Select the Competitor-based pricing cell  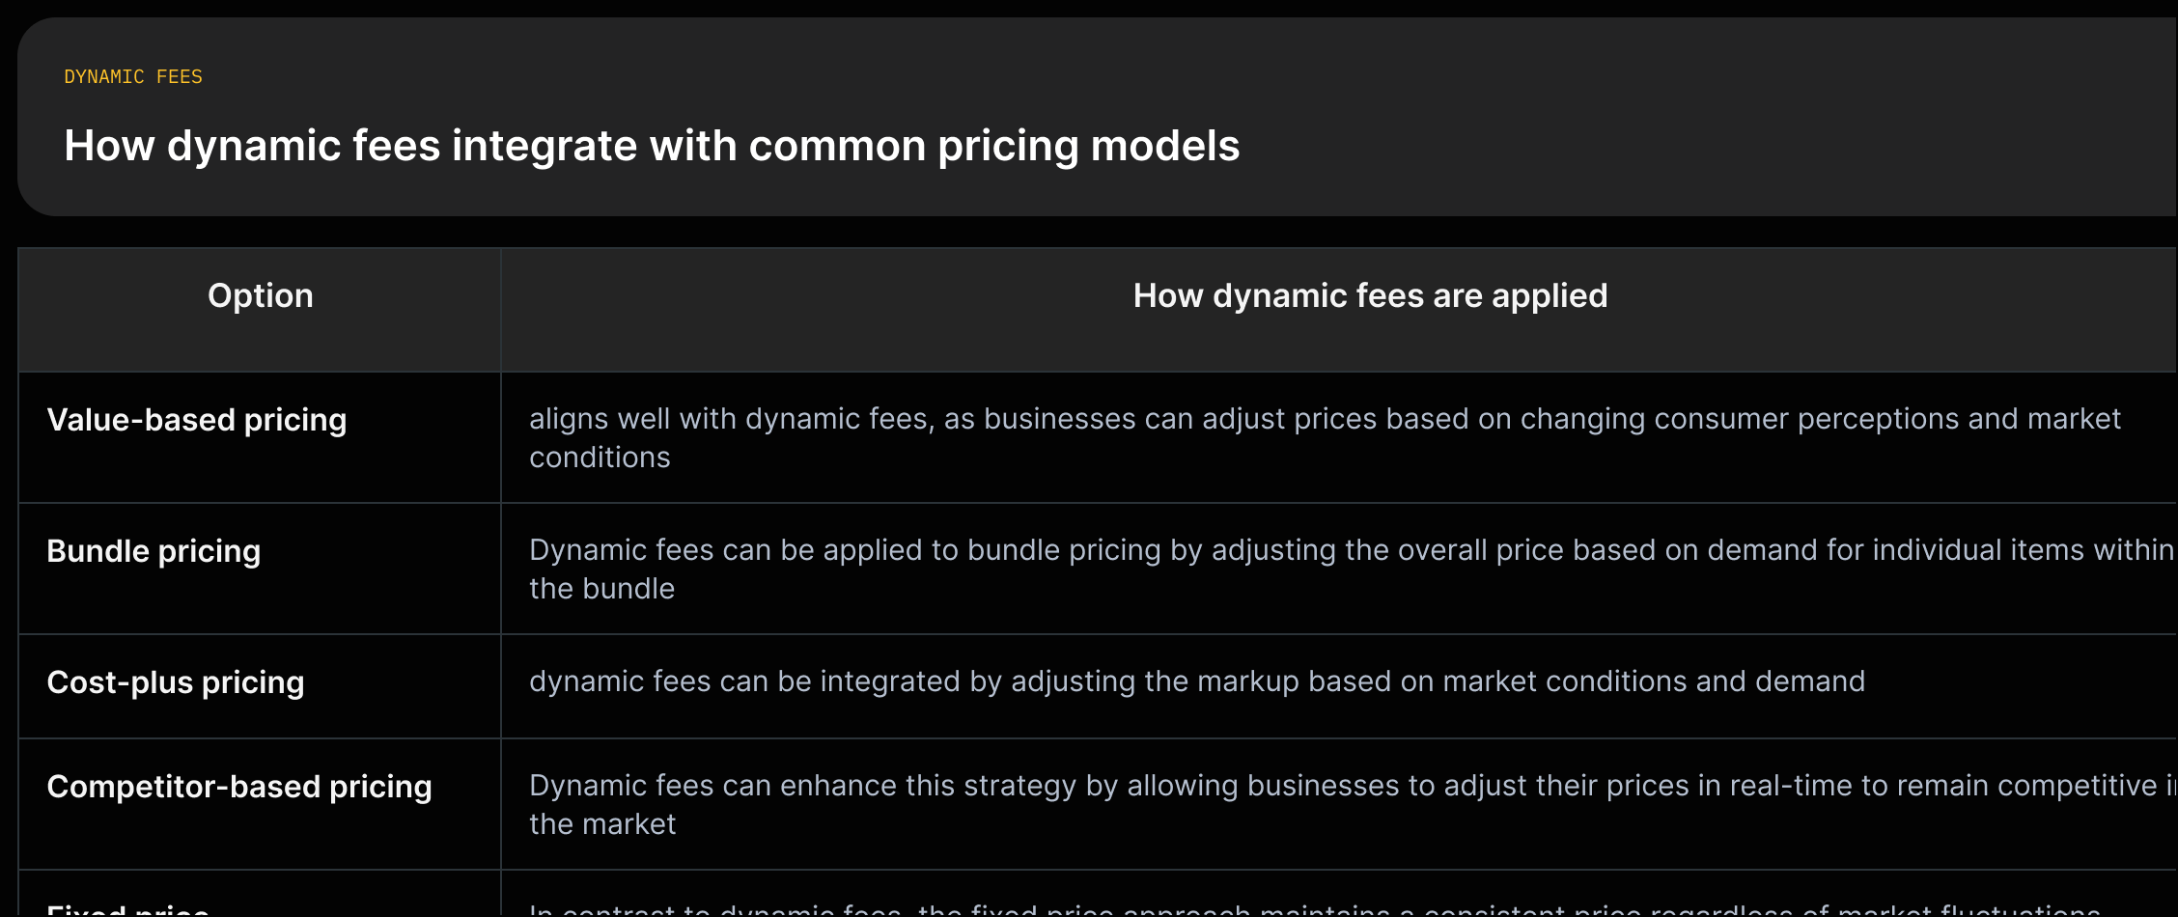pos(260,804)
